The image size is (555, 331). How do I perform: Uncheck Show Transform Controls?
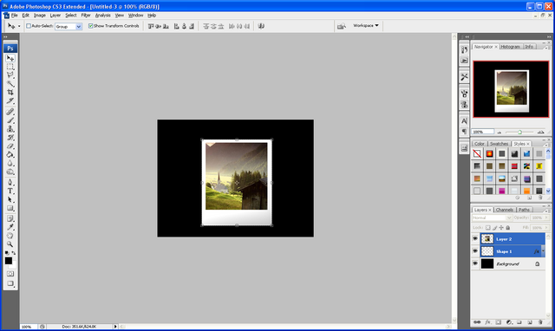[x=90, y=26]
